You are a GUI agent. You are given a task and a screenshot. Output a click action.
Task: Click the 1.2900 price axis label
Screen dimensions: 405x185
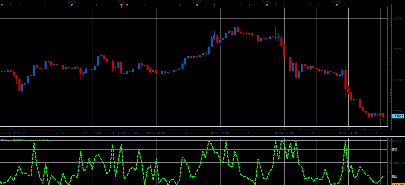(x=397, y=80)
